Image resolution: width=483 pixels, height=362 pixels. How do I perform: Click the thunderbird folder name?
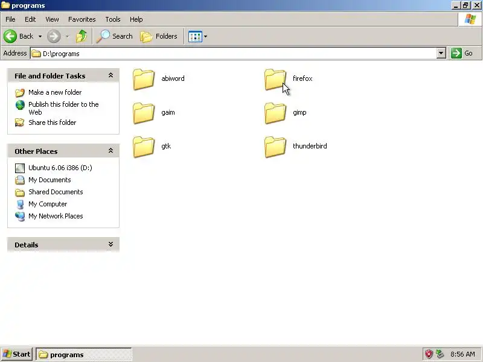pyautogui.click(x=310, y=146)
